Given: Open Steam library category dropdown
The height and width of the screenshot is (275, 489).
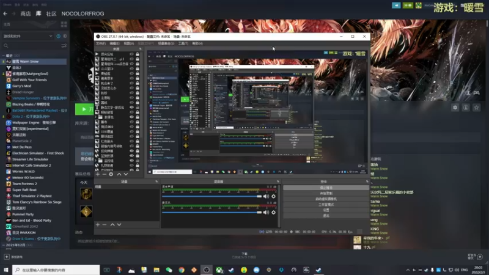Looking at the screenshot, I should 28,36.
